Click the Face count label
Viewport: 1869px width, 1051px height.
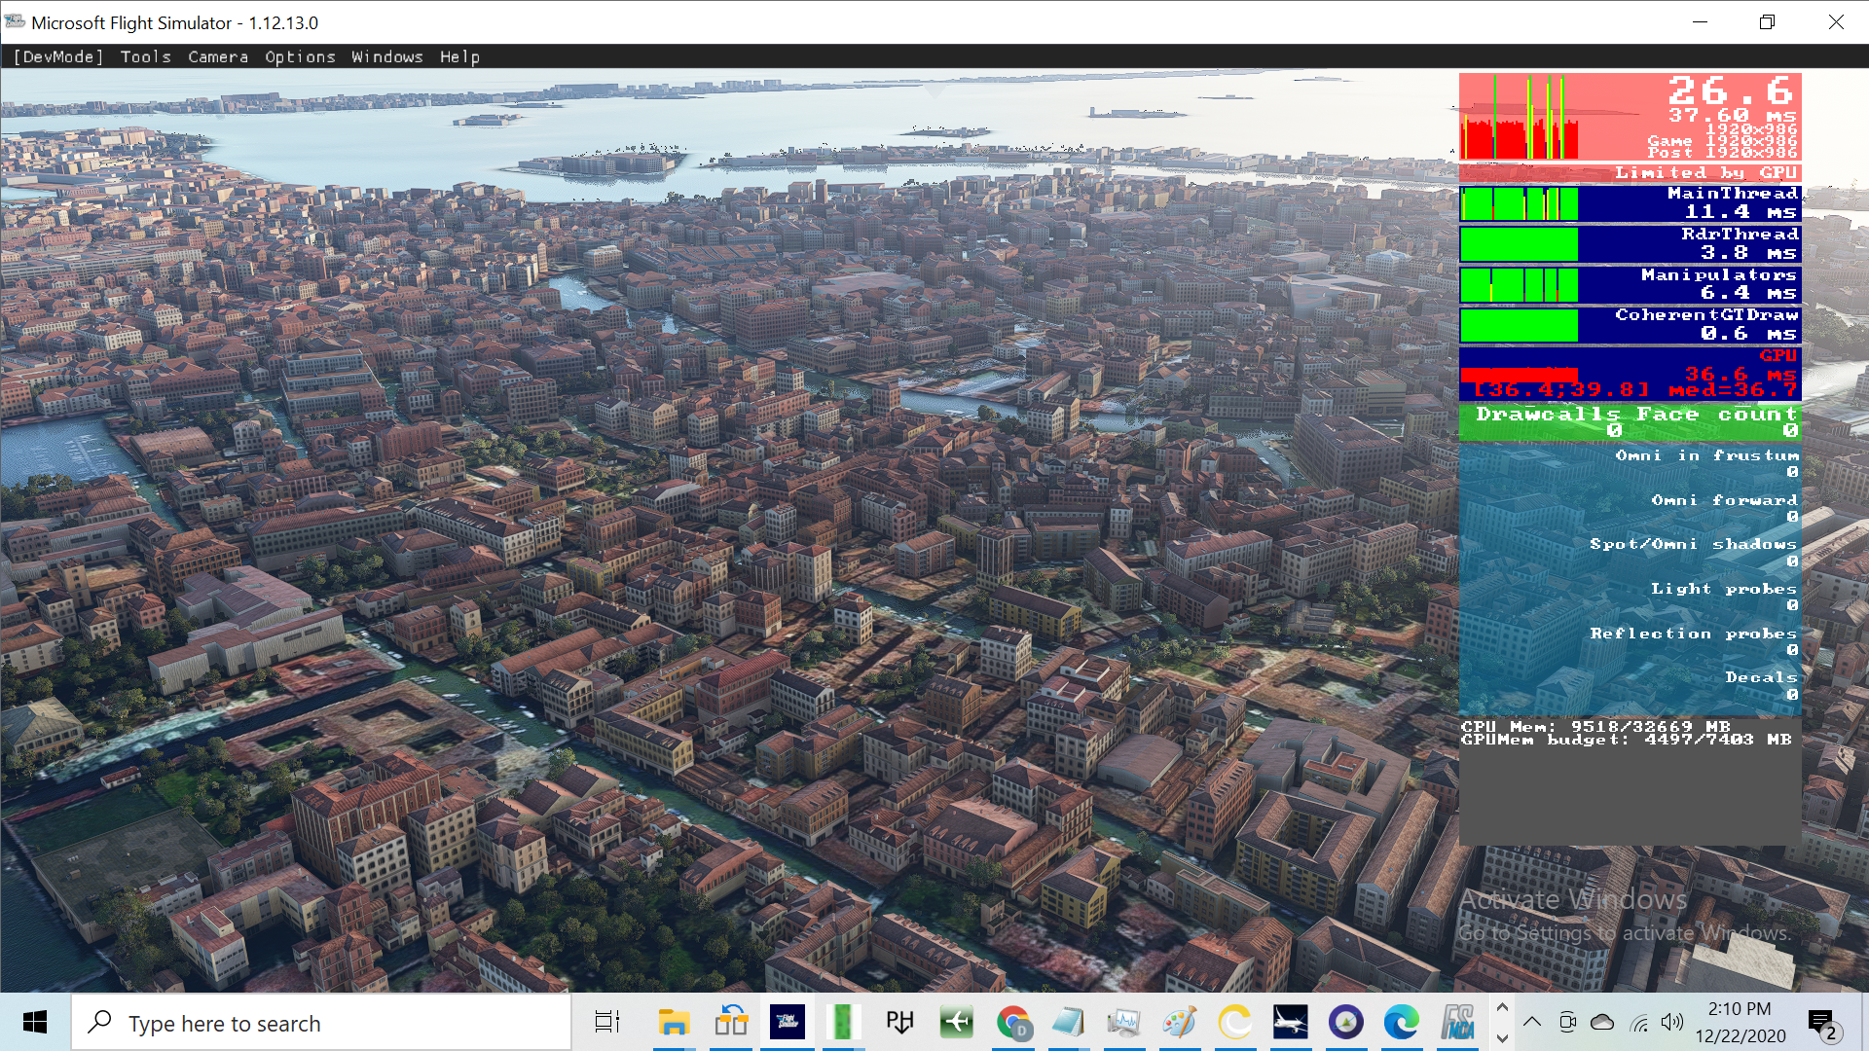click(x=1716, y=415)
